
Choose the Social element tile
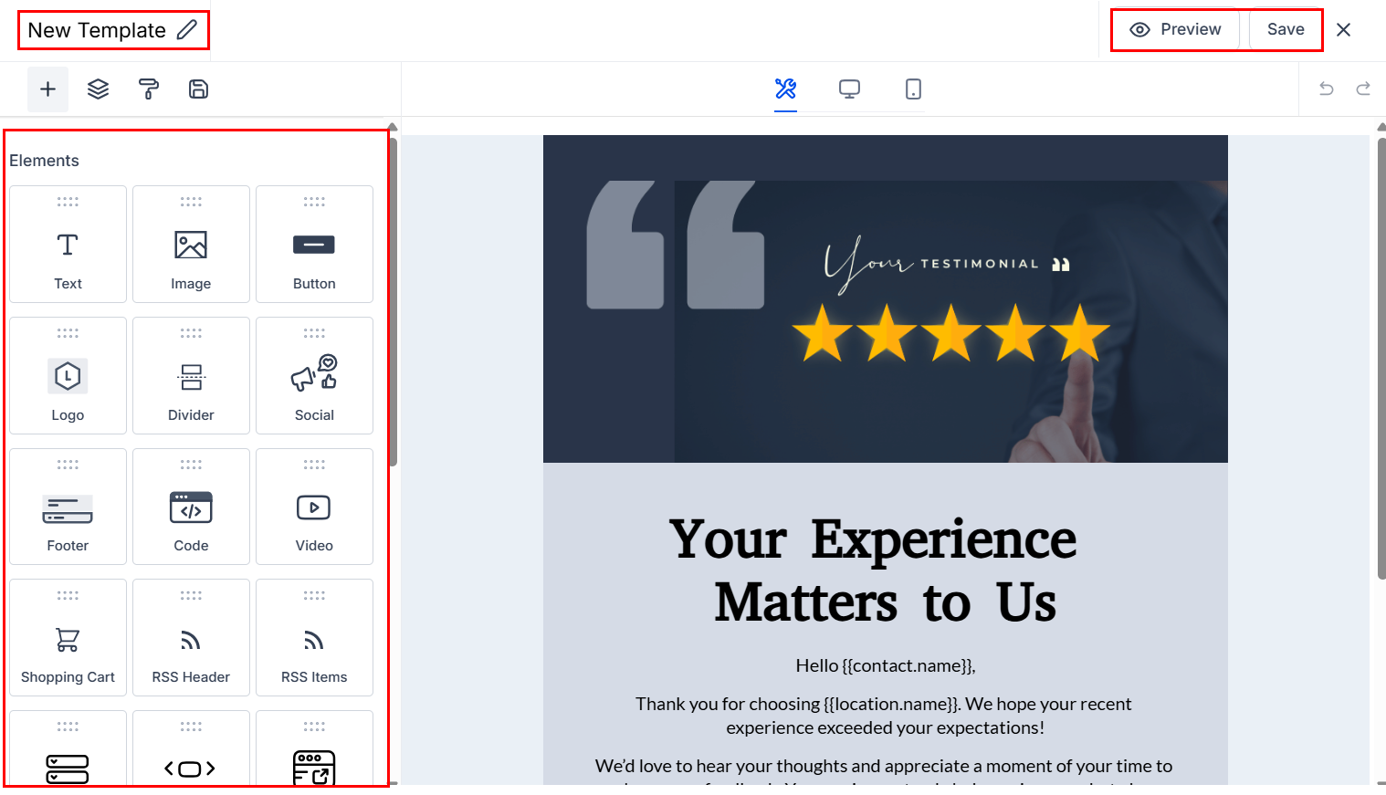coord(314,376)
